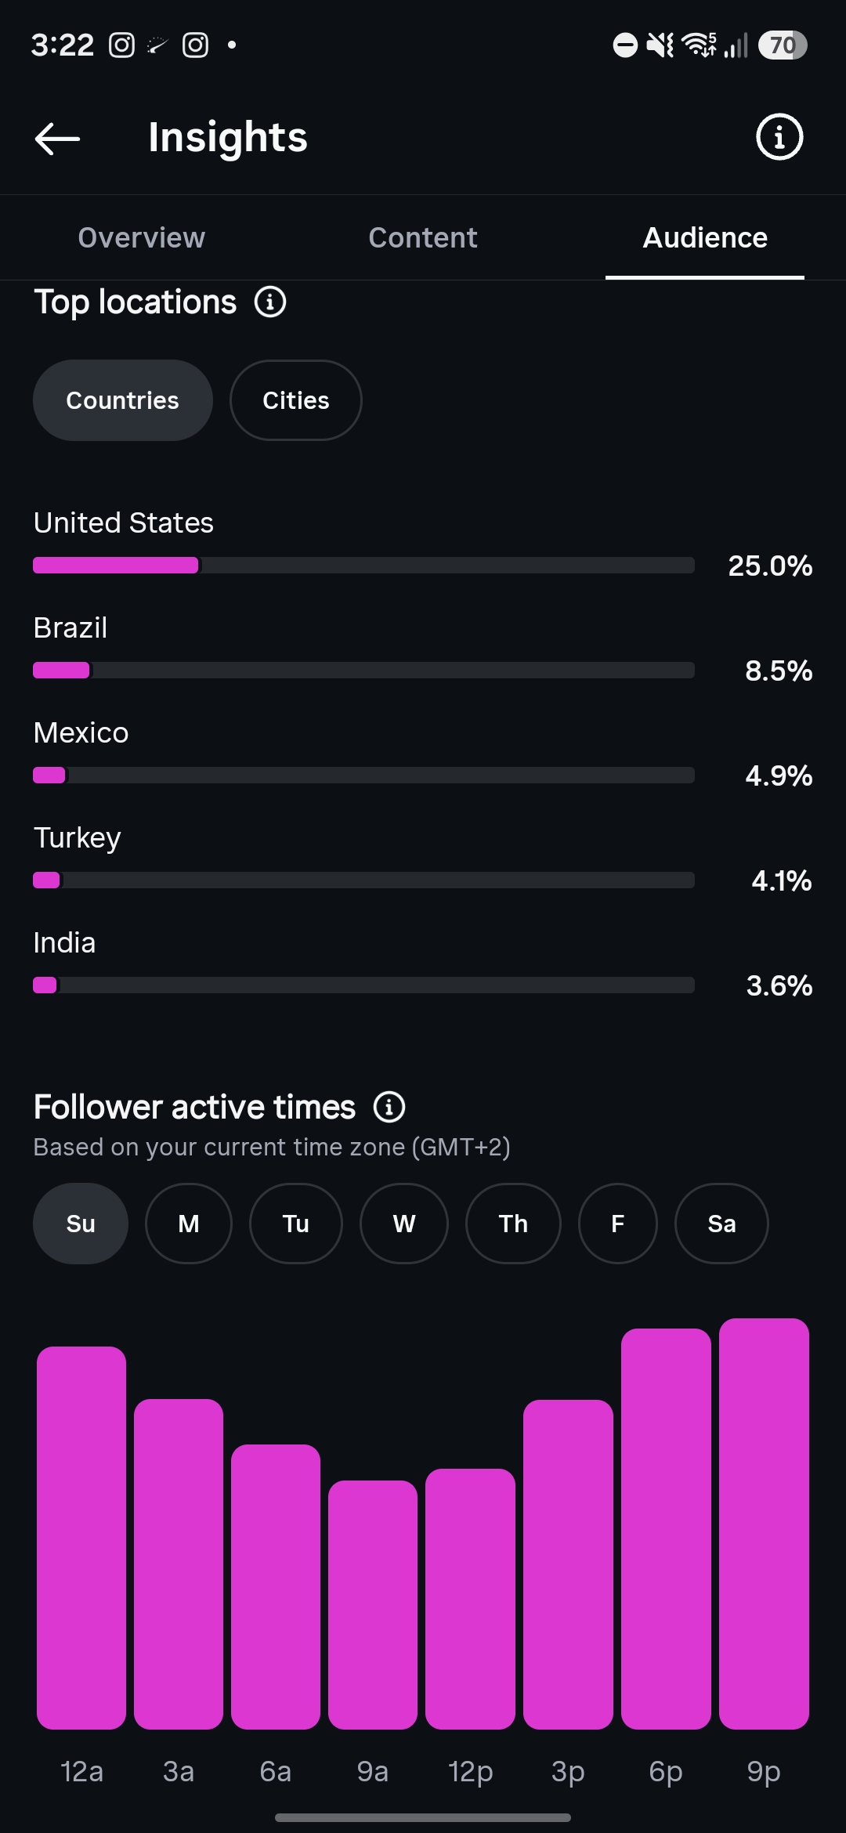Tap the United States percentage bar
846x1833 pixels.
[x=363, y=566]
